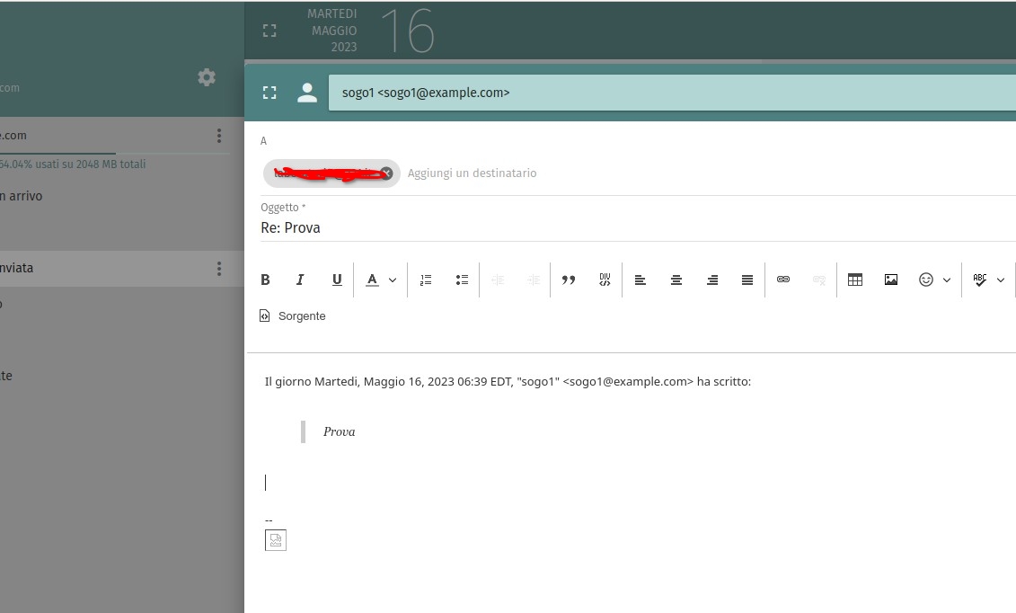This screenshot has width=1016, height=613.
Task: Click the Aggiungi un destinatario field
Action: (473, 173)
